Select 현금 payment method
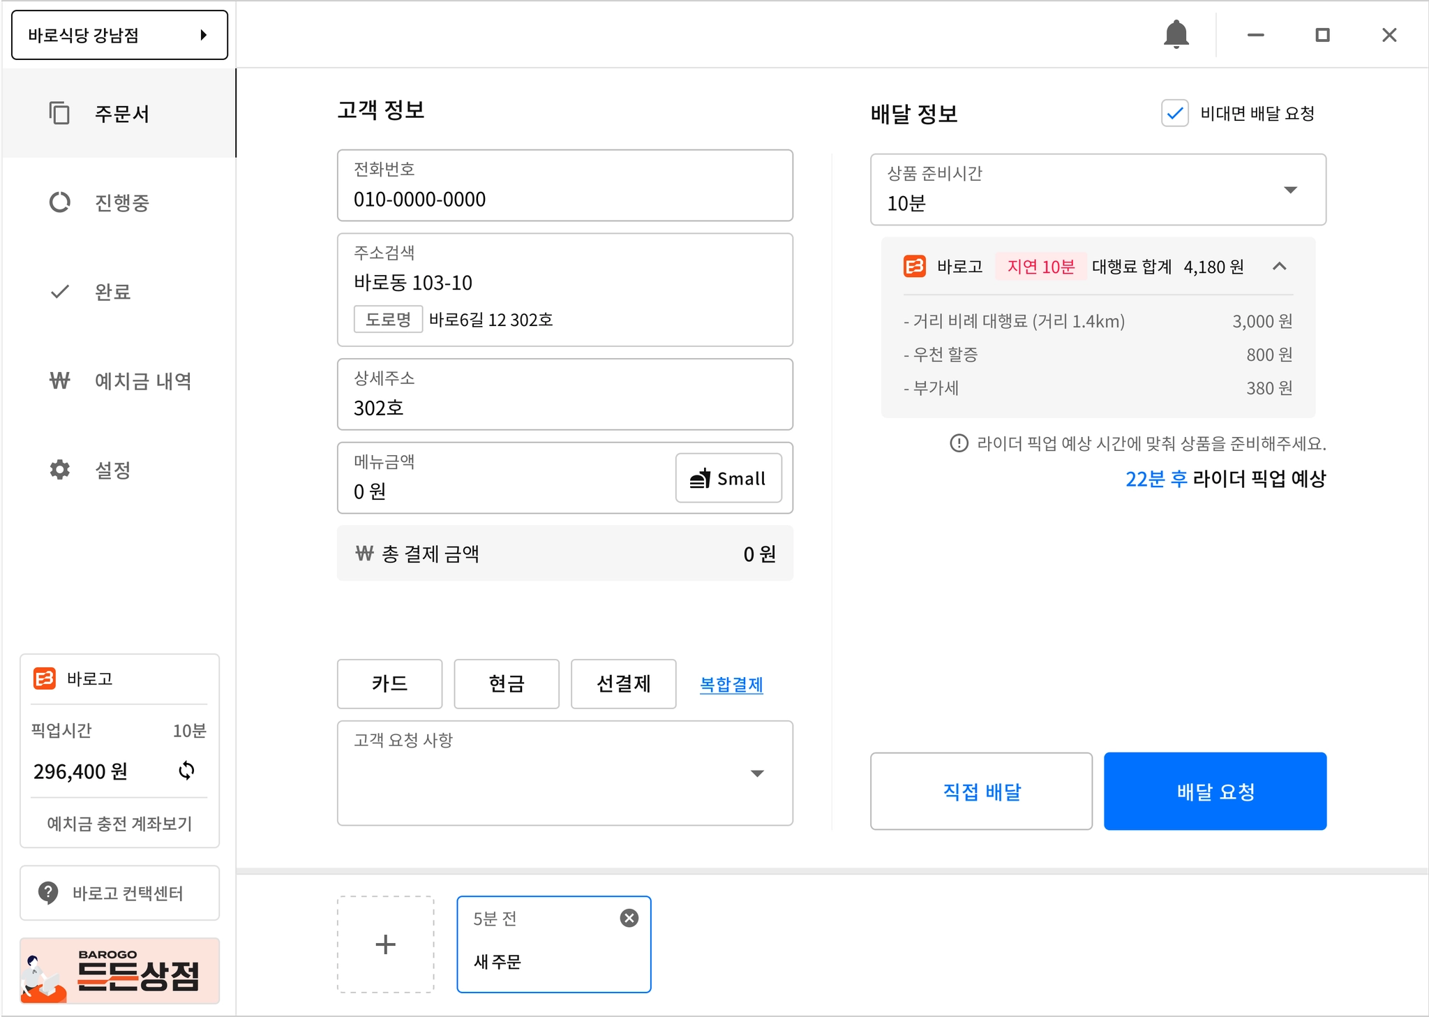Screen dimensions: 1429x1017 506,683
